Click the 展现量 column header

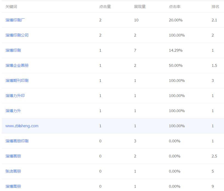tap(140, 7)
